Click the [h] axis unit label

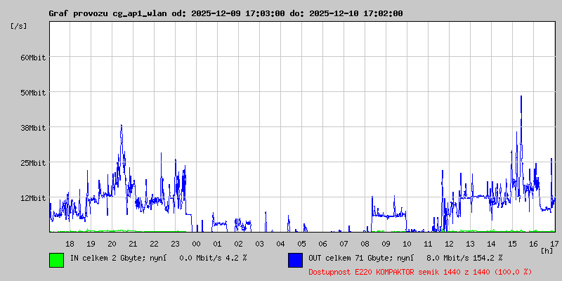[x=547, y=251]
